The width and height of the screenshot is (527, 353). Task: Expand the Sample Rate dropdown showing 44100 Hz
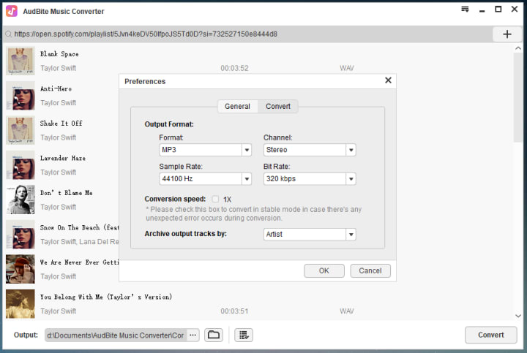205,179
